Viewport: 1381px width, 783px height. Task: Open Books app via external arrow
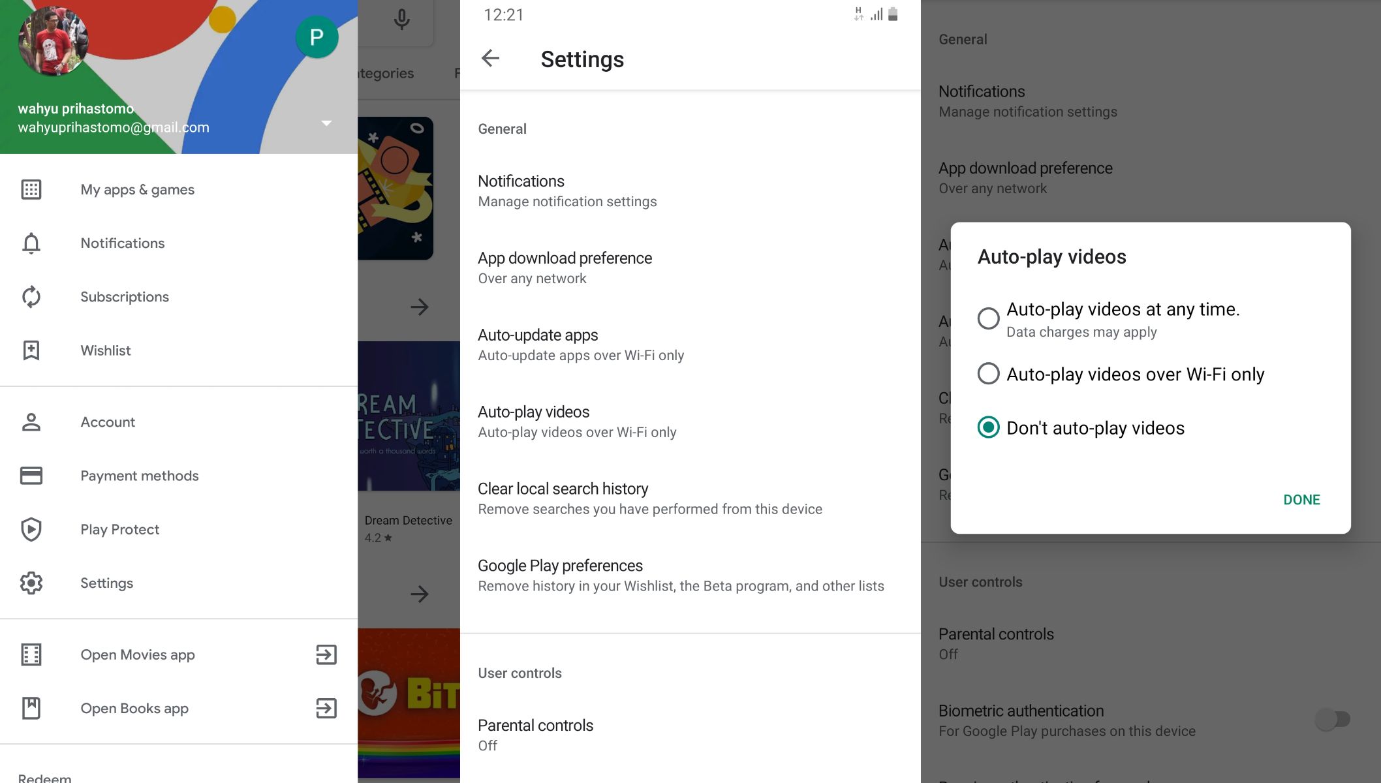point(326,708)
